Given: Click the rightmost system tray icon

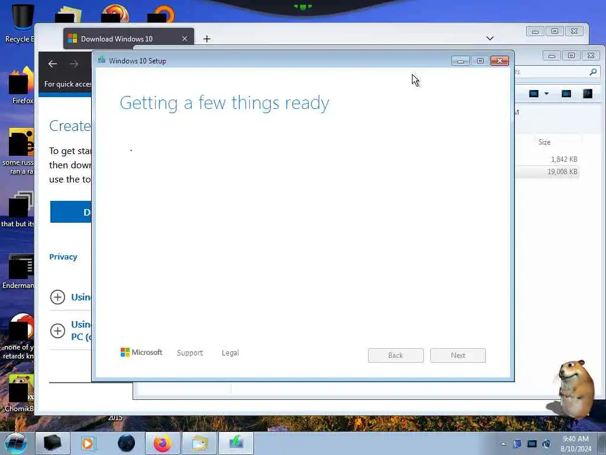Looking at the screenshot, I should tap(546, 444).
